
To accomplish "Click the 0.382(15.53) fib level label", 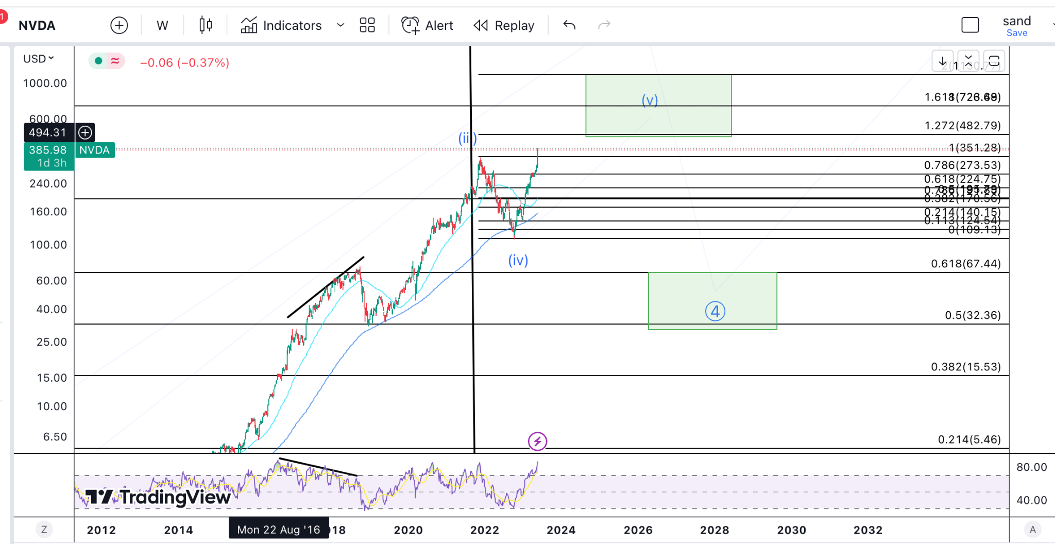I will [x=966, y=367].
